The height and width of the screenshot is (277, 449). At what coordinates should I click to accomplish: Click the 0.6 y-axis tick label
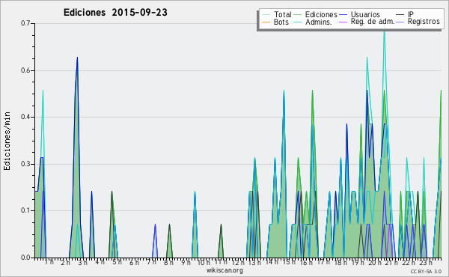coord(25,70)
